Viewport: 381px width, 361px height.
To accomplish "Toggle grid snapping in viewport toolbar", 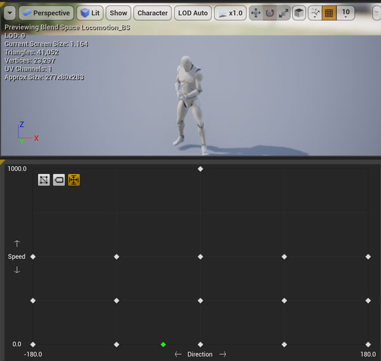I will [x=329, y=13].
